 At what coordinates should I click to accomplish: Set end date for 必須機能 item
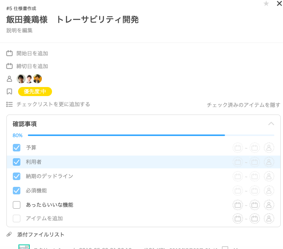click(x=255, y=191)
